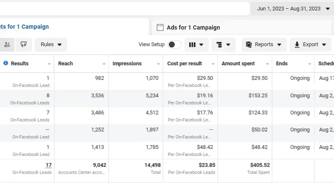Image resolution: width=334 pixels, height=183 pixels.
Task: Open the Impressions column dropdown arrow
Action: click(x=158, y=64)
